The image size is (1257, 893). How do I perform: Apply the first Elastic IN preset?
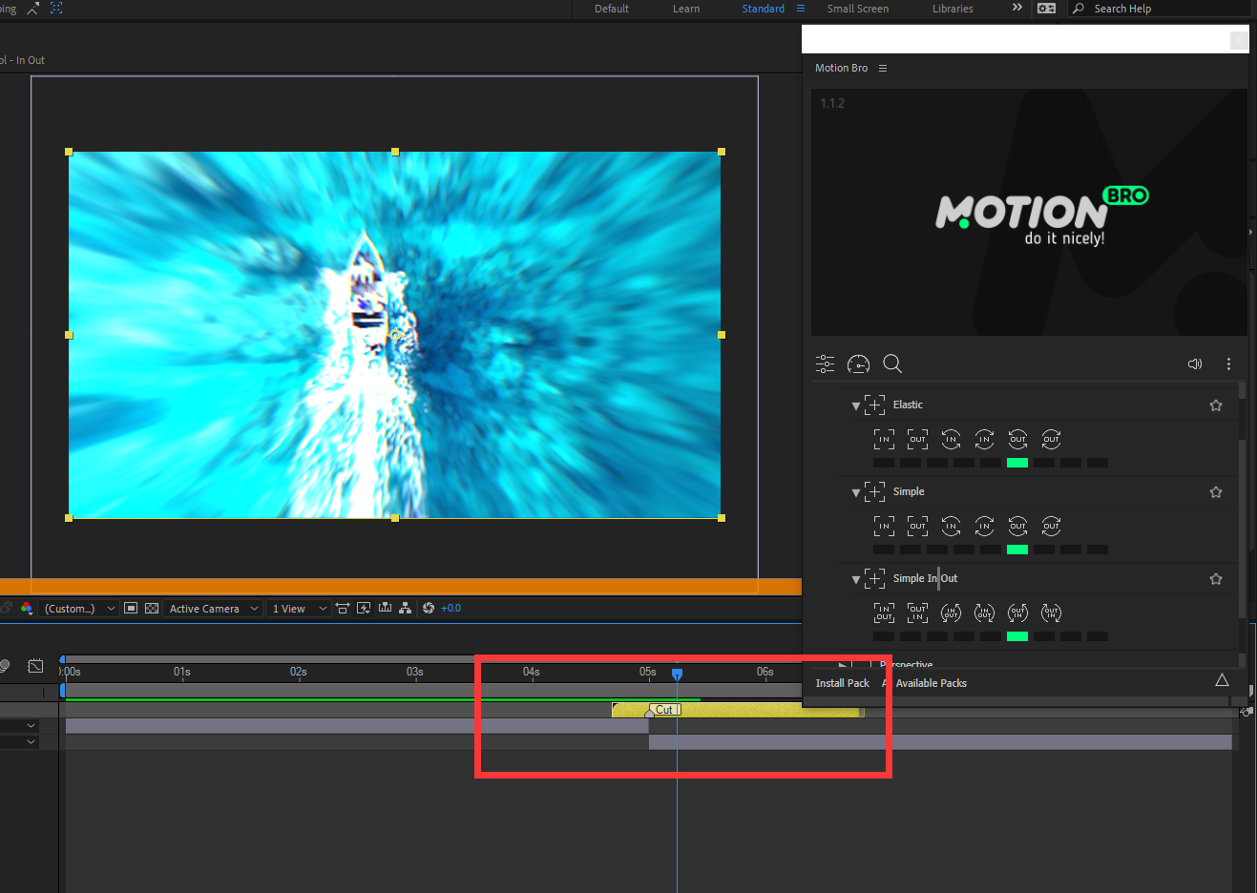coord(884,439)
